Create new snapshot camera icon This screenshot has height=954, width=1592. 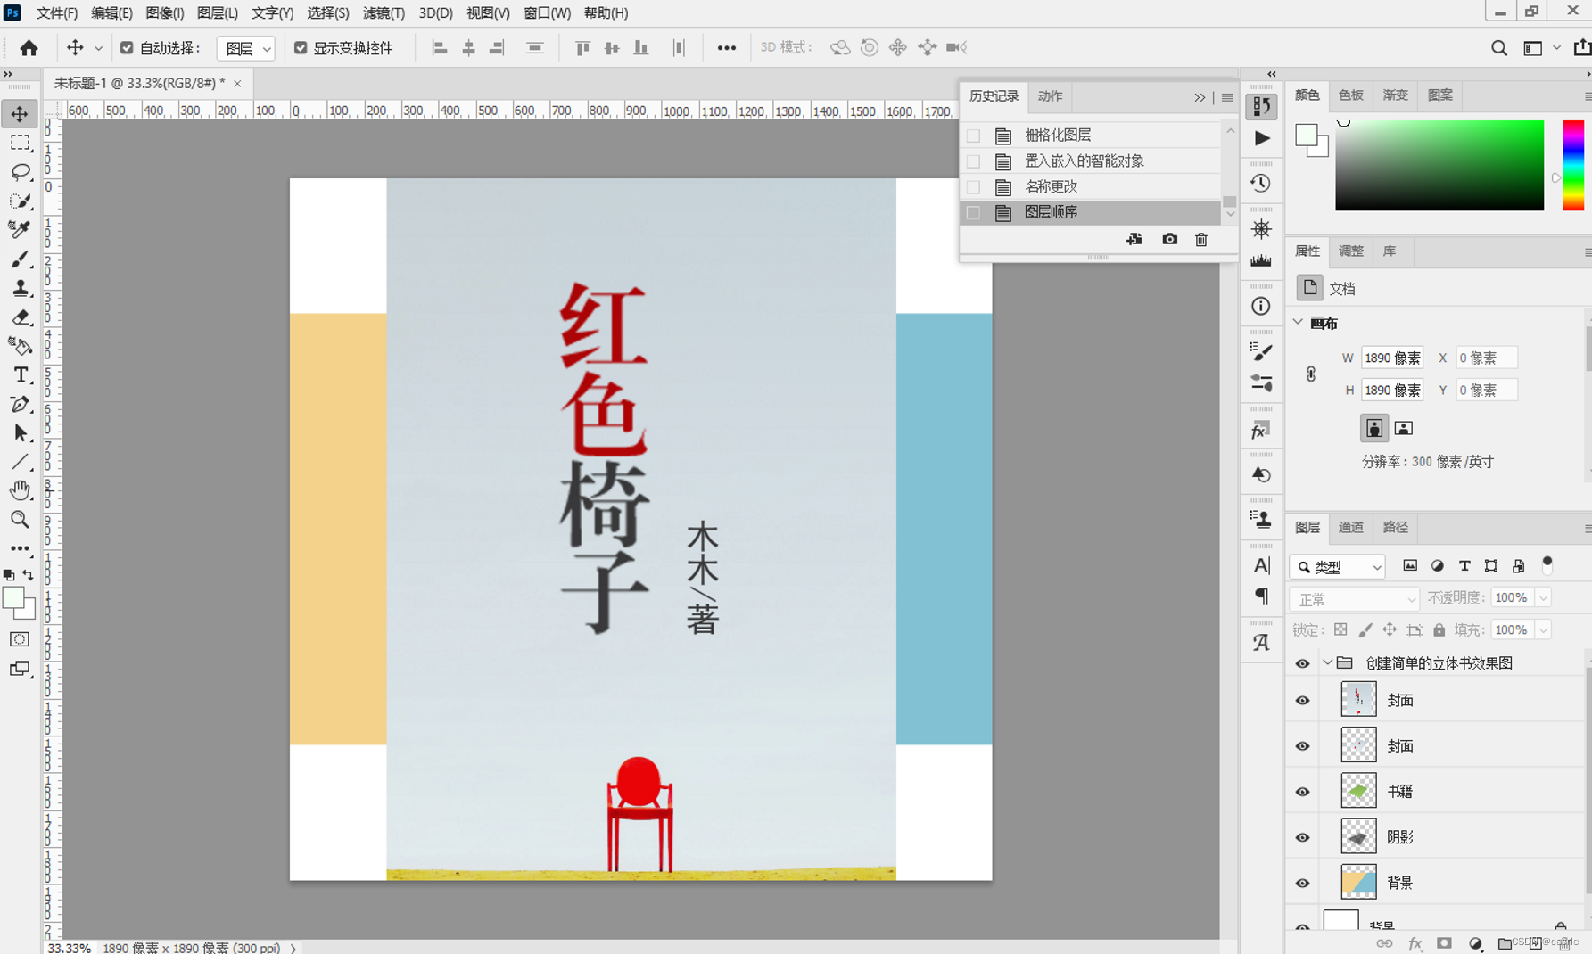[x=1169, y=239]
